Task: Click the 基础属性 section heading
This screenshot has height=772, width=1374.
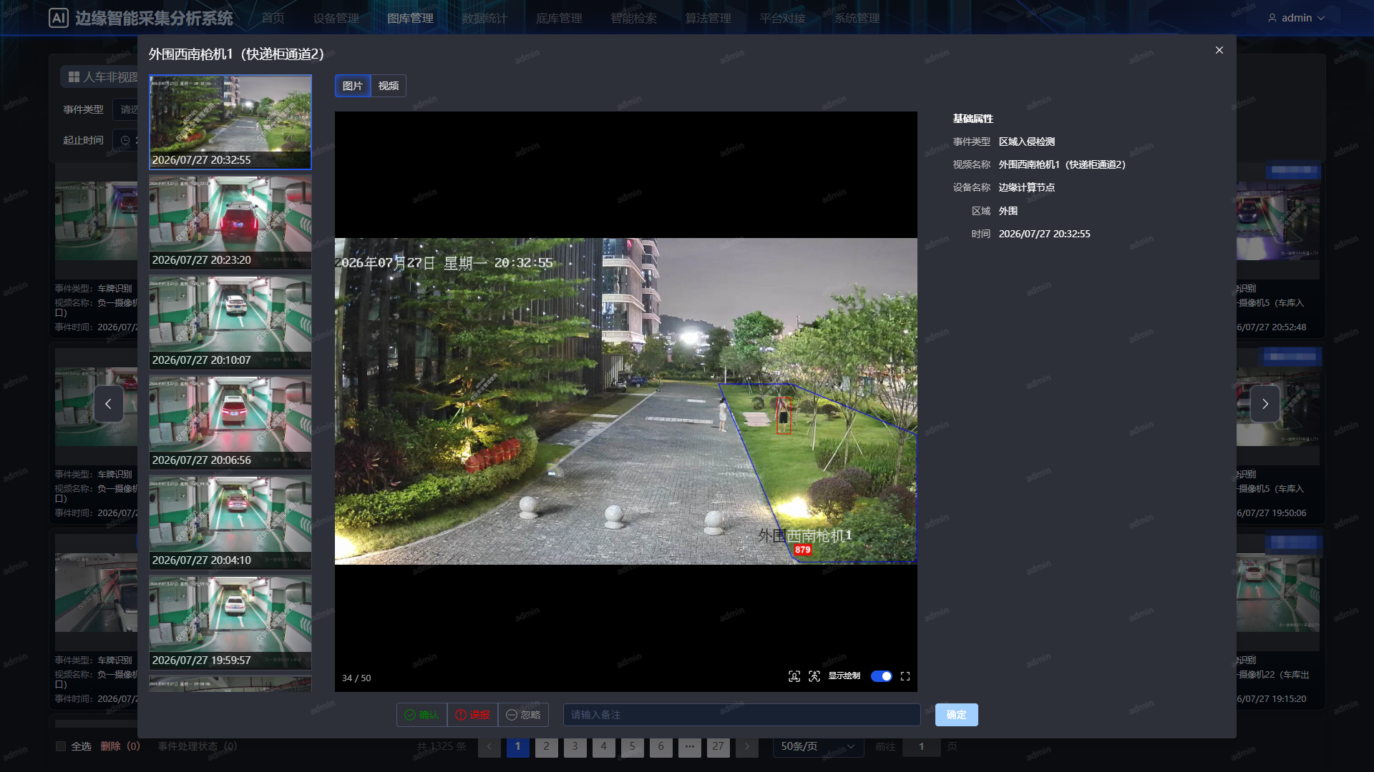Action: point(973,119)
